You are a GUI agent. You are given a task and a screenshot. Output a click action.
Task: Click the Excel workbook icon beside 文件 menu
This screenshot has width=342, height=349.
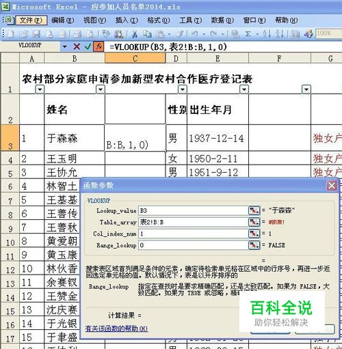[x=9, y=20]
